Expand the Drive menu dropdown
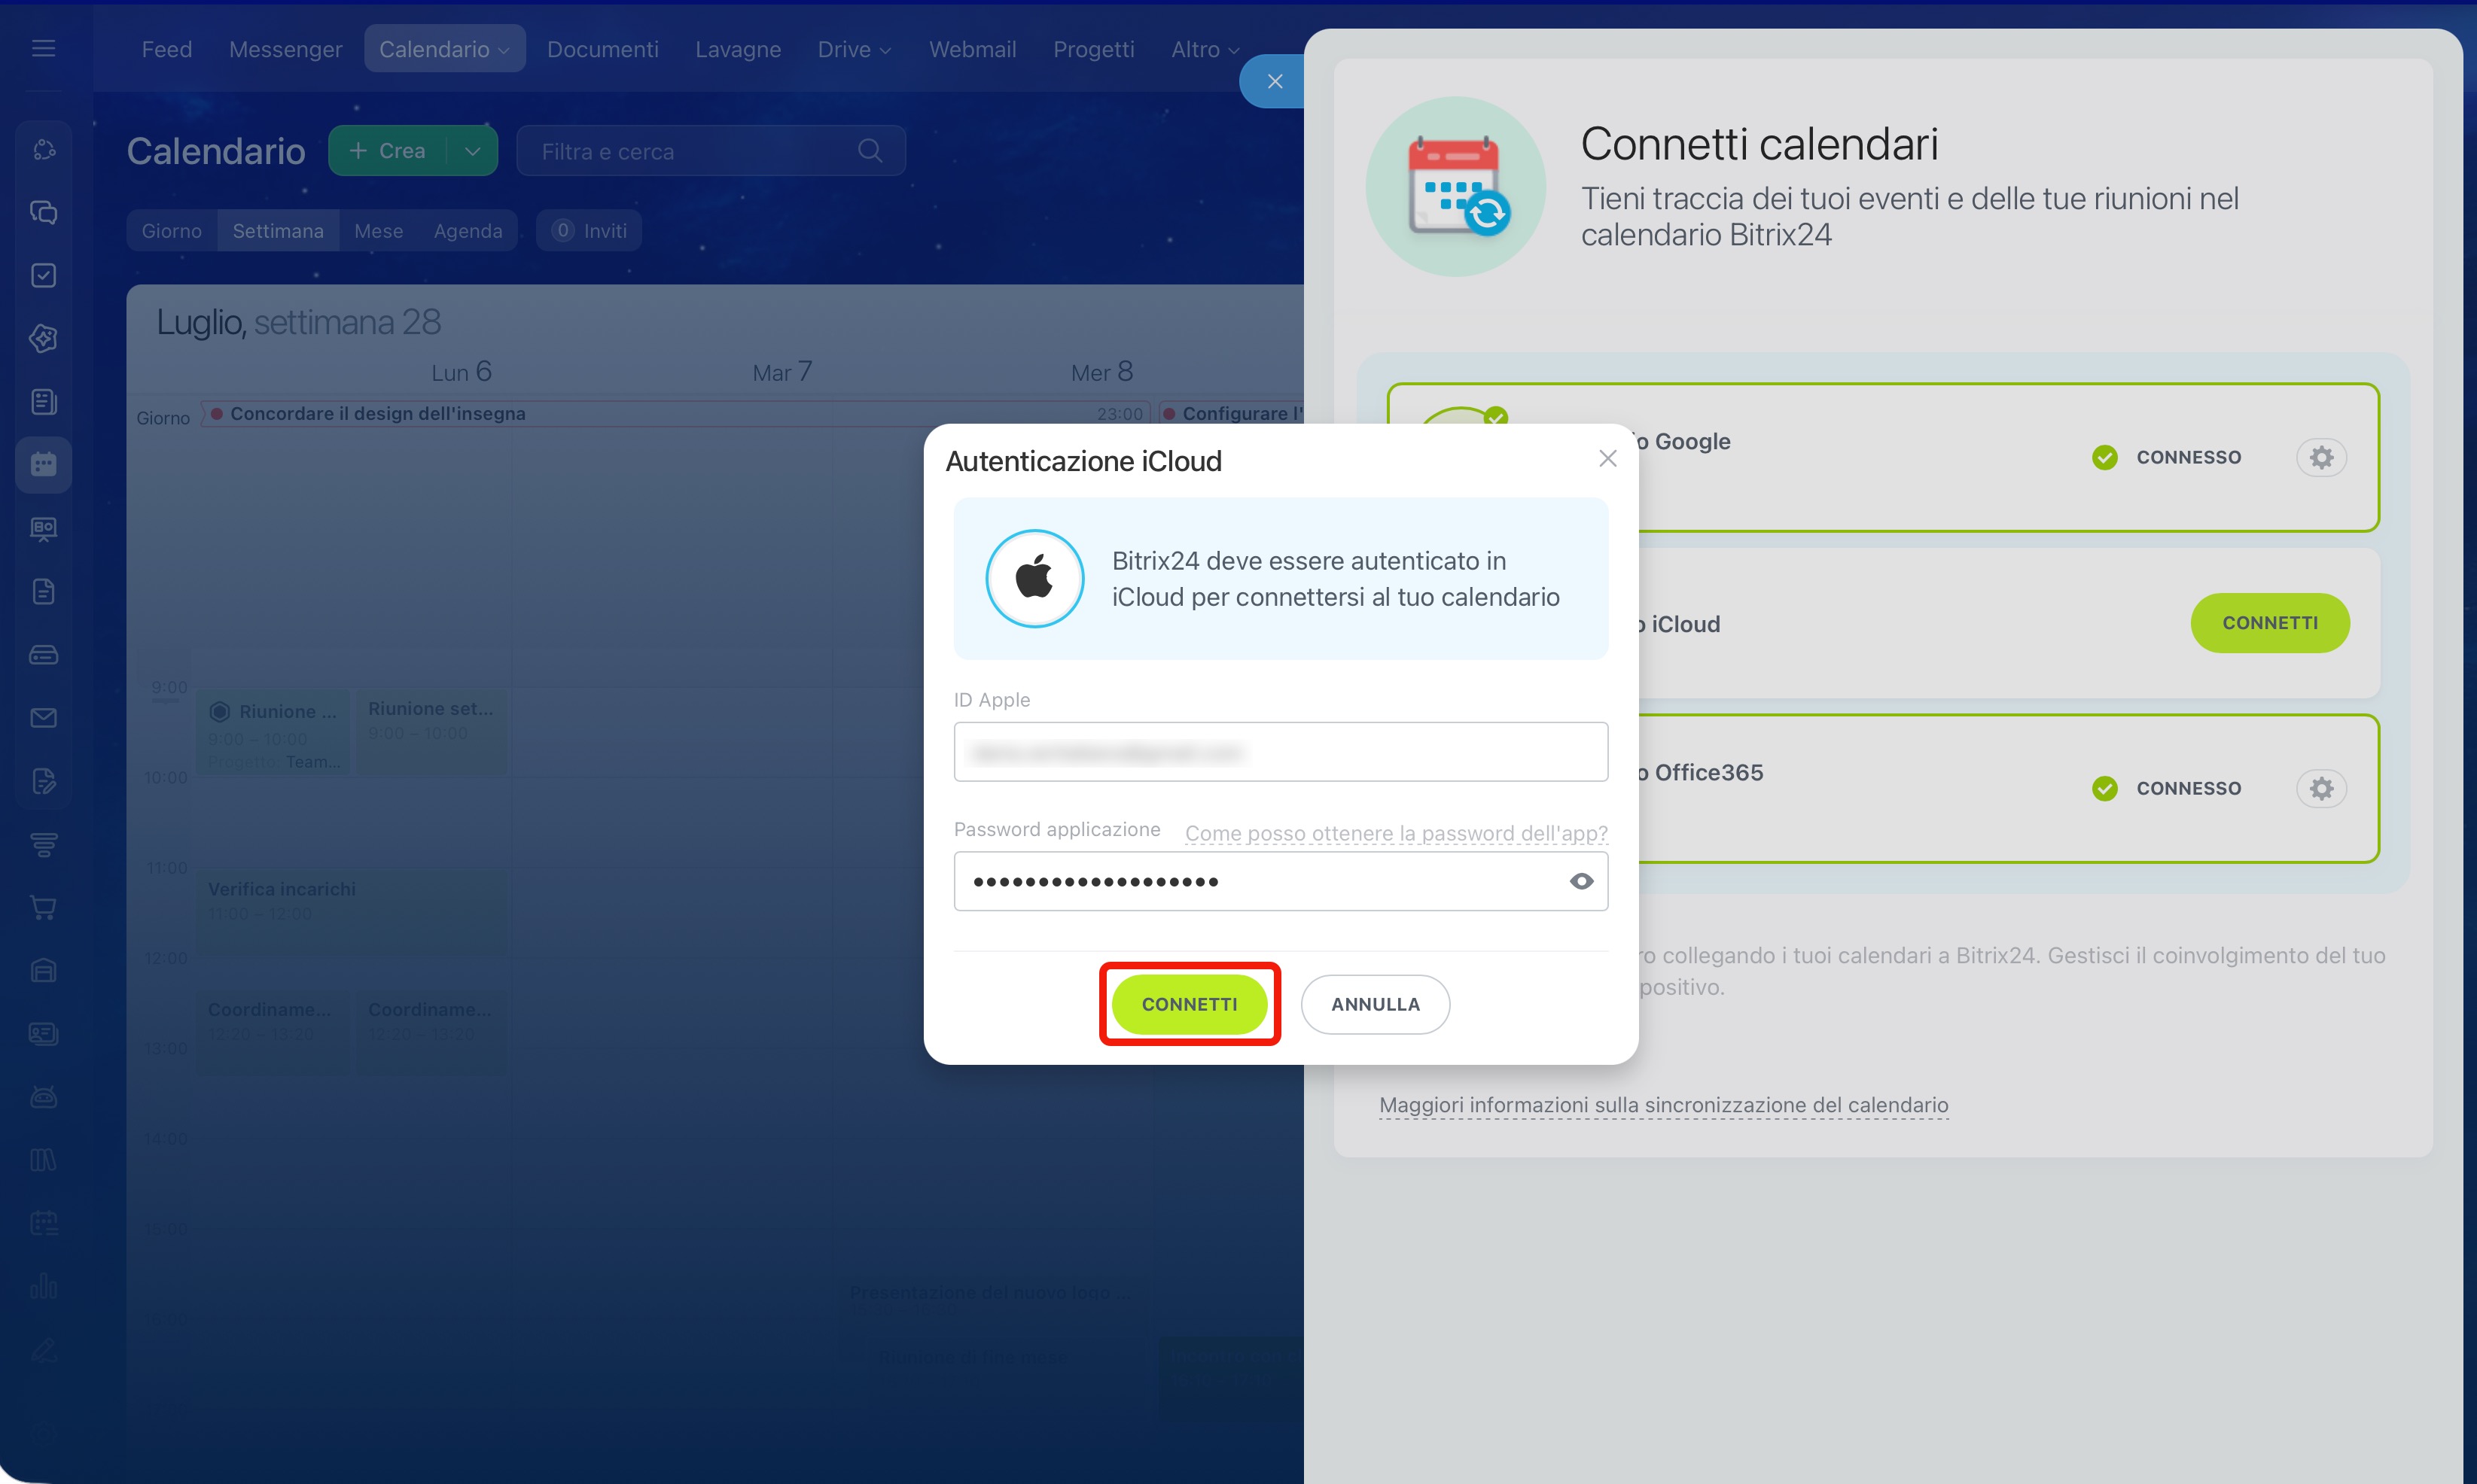Viewport: 2477px width, 1484px height. [x=885, y=50]
